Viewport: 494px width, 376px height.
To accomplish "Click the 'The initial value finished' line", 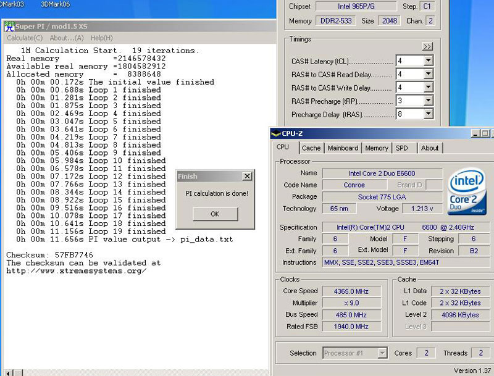I will point(115,82).
